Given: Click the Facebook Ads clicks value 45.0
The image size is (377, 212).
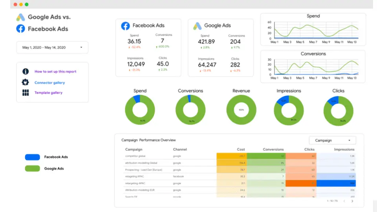Looking at the screenshot, I should click(163, 64).
